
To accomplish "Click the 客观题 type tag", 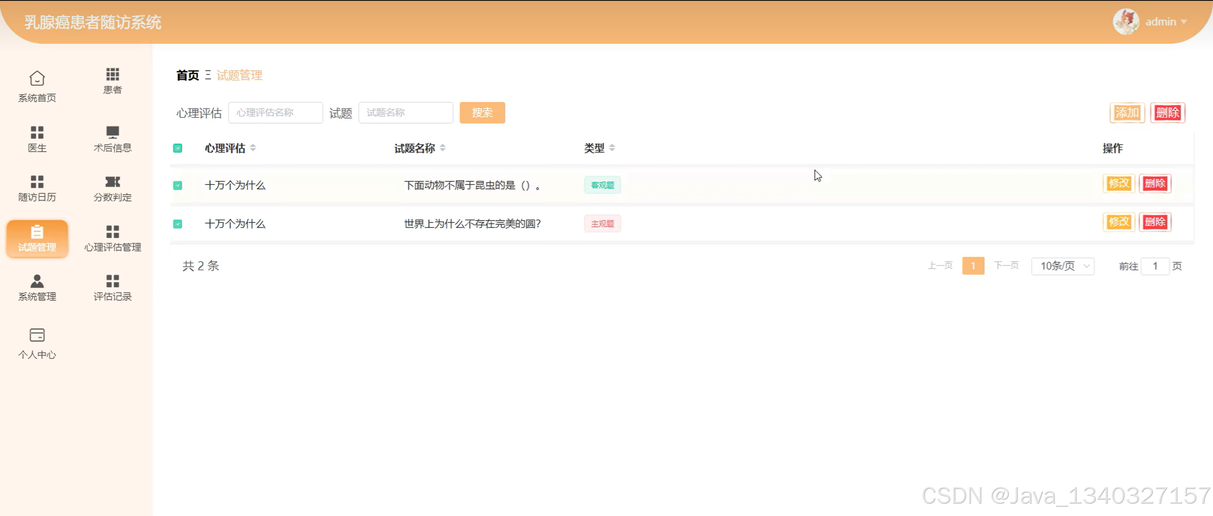I will 602,185.
